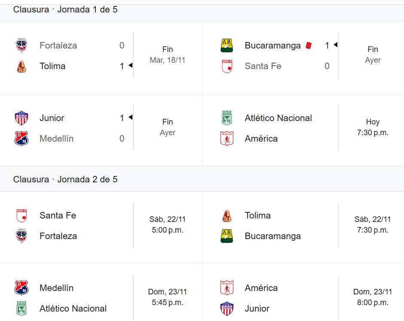Click Atlético Nacional's crest in today's match
This screenshot has width=404, height=321.
point(226,118)
